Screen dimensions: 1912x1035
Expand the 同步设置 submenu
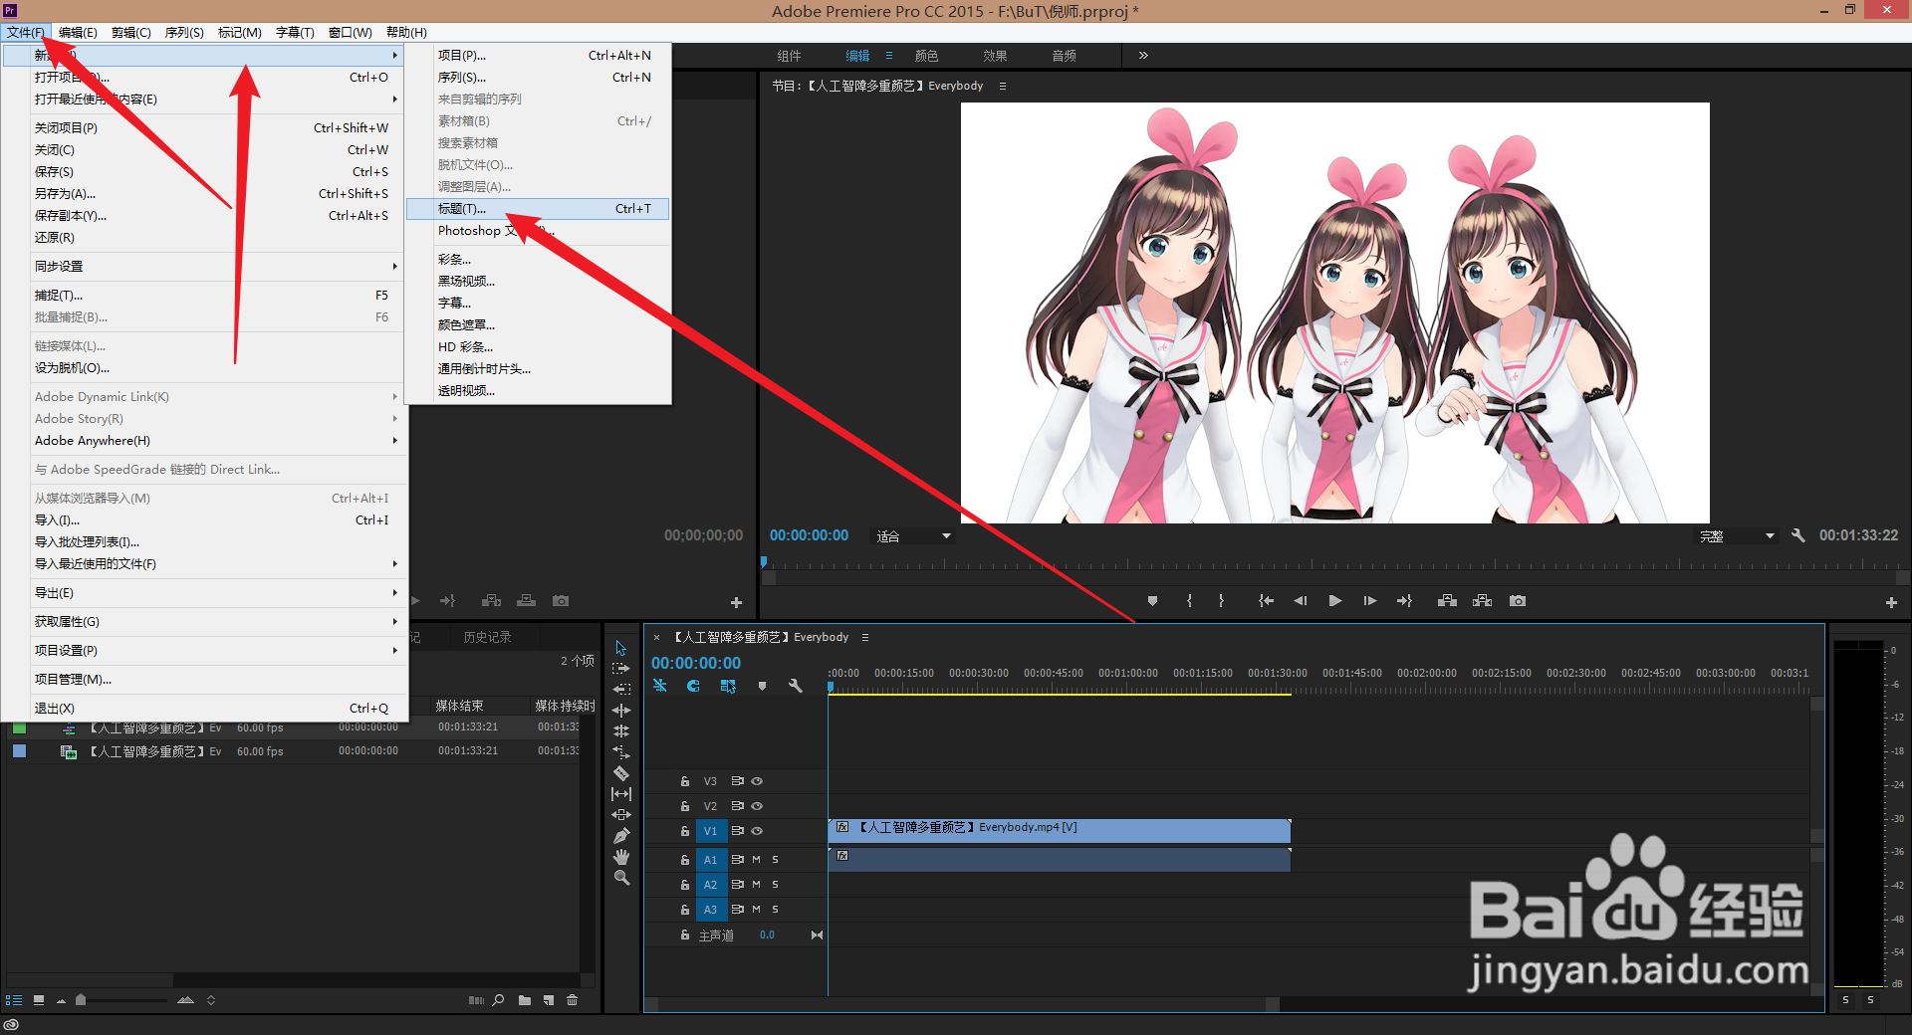(x=206, y=267)
